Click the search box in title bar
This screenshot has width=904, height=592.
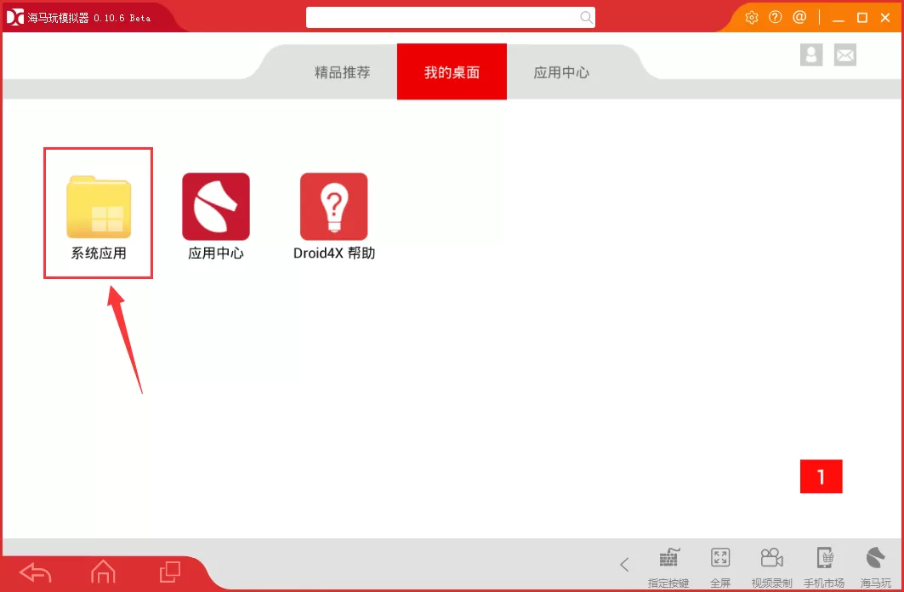(x=451, y=17)
